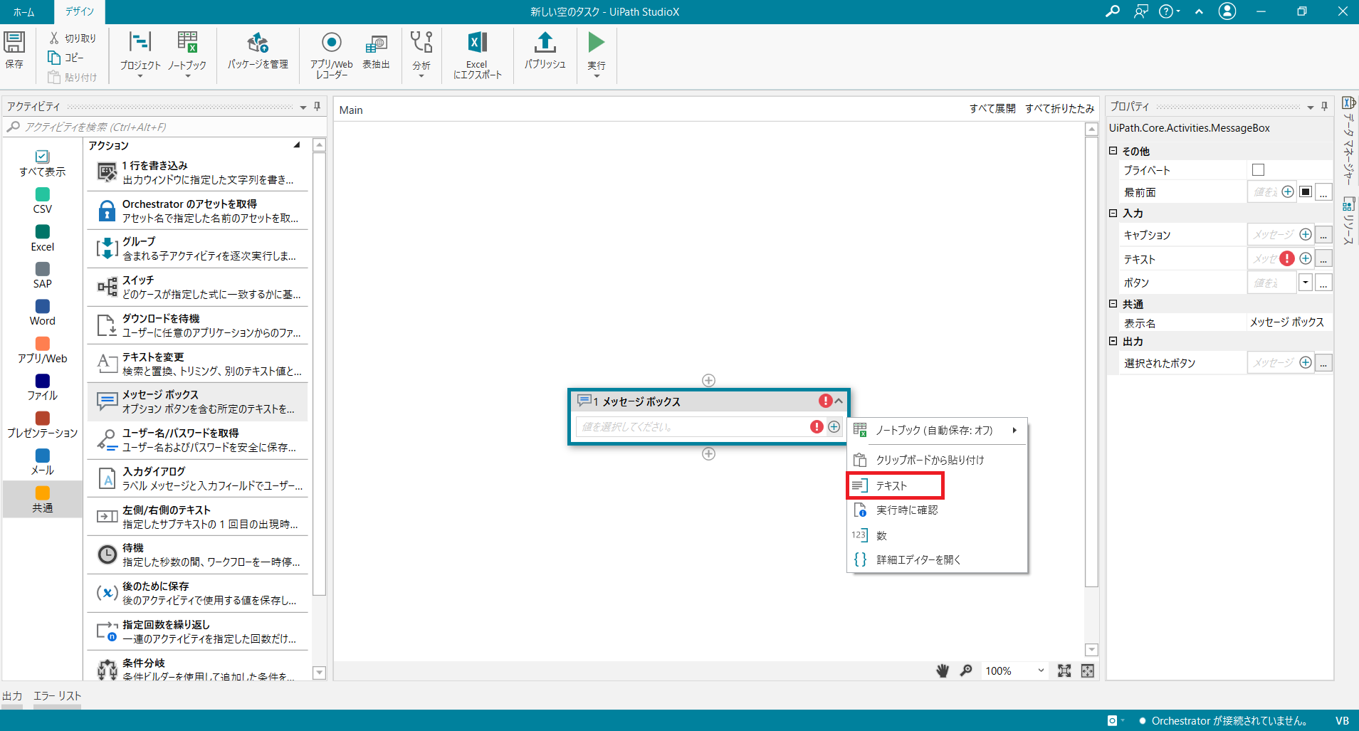Open the Notebook (ノートブック) ribbon button
The image size is (1359, 731).
tap(187, 54)
